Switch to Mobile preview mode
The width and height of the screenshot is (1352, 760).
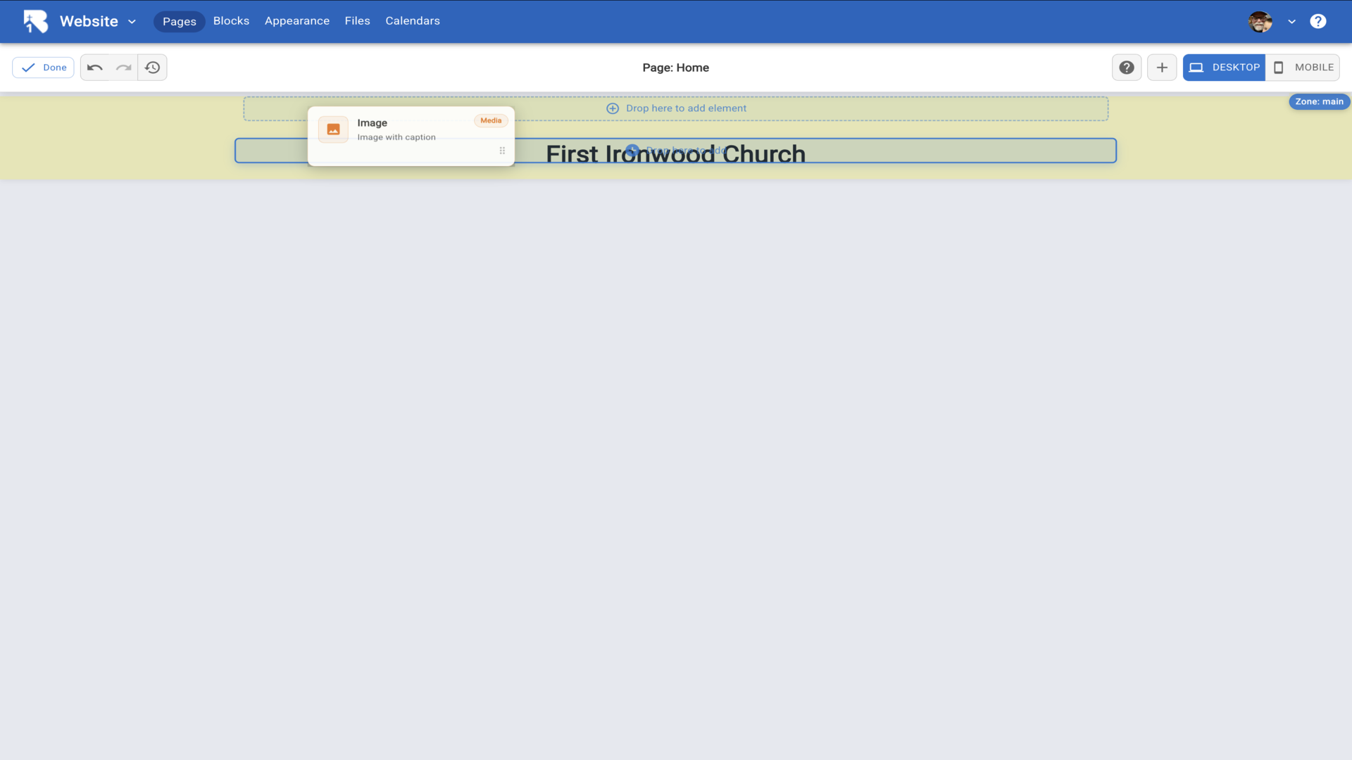click(x=1303, y=68)
